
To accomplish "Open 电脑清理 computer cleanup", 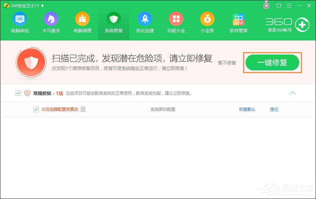I will click(82, 21).
